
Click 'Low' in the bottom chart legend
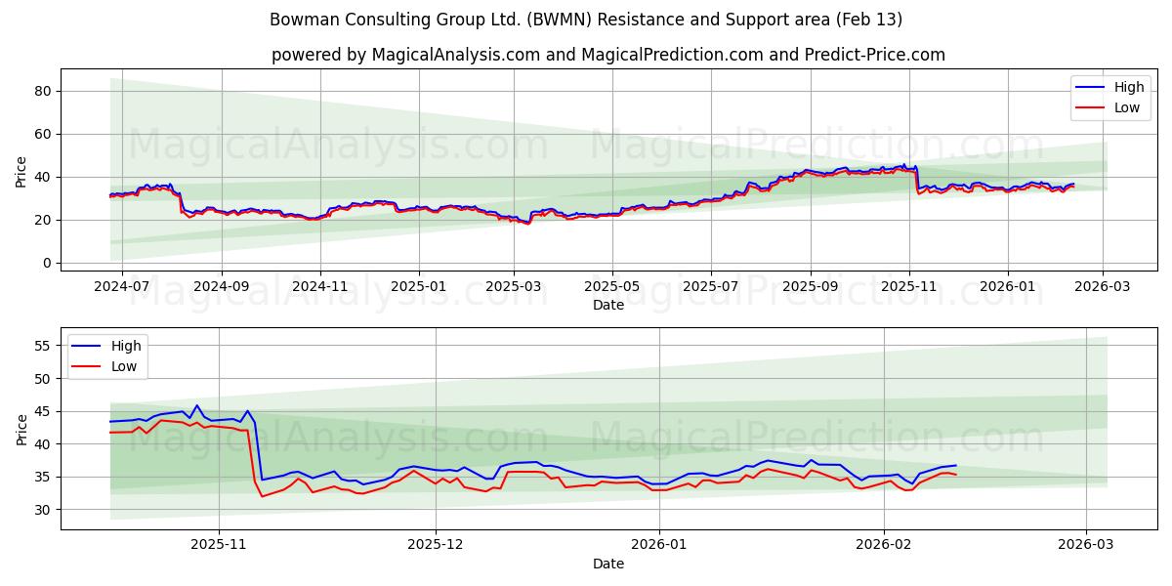[124, 366]
